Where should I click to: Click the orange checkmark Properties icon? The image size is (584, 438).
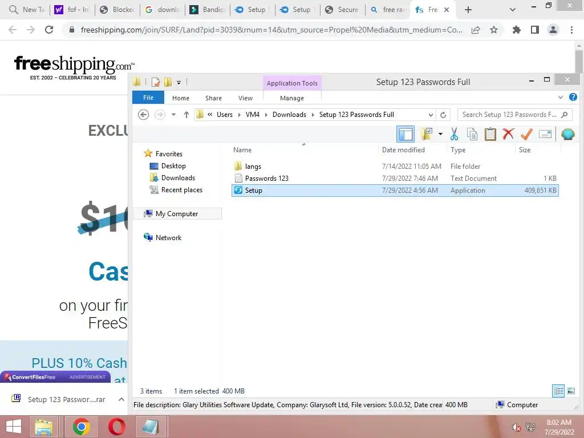526,134
